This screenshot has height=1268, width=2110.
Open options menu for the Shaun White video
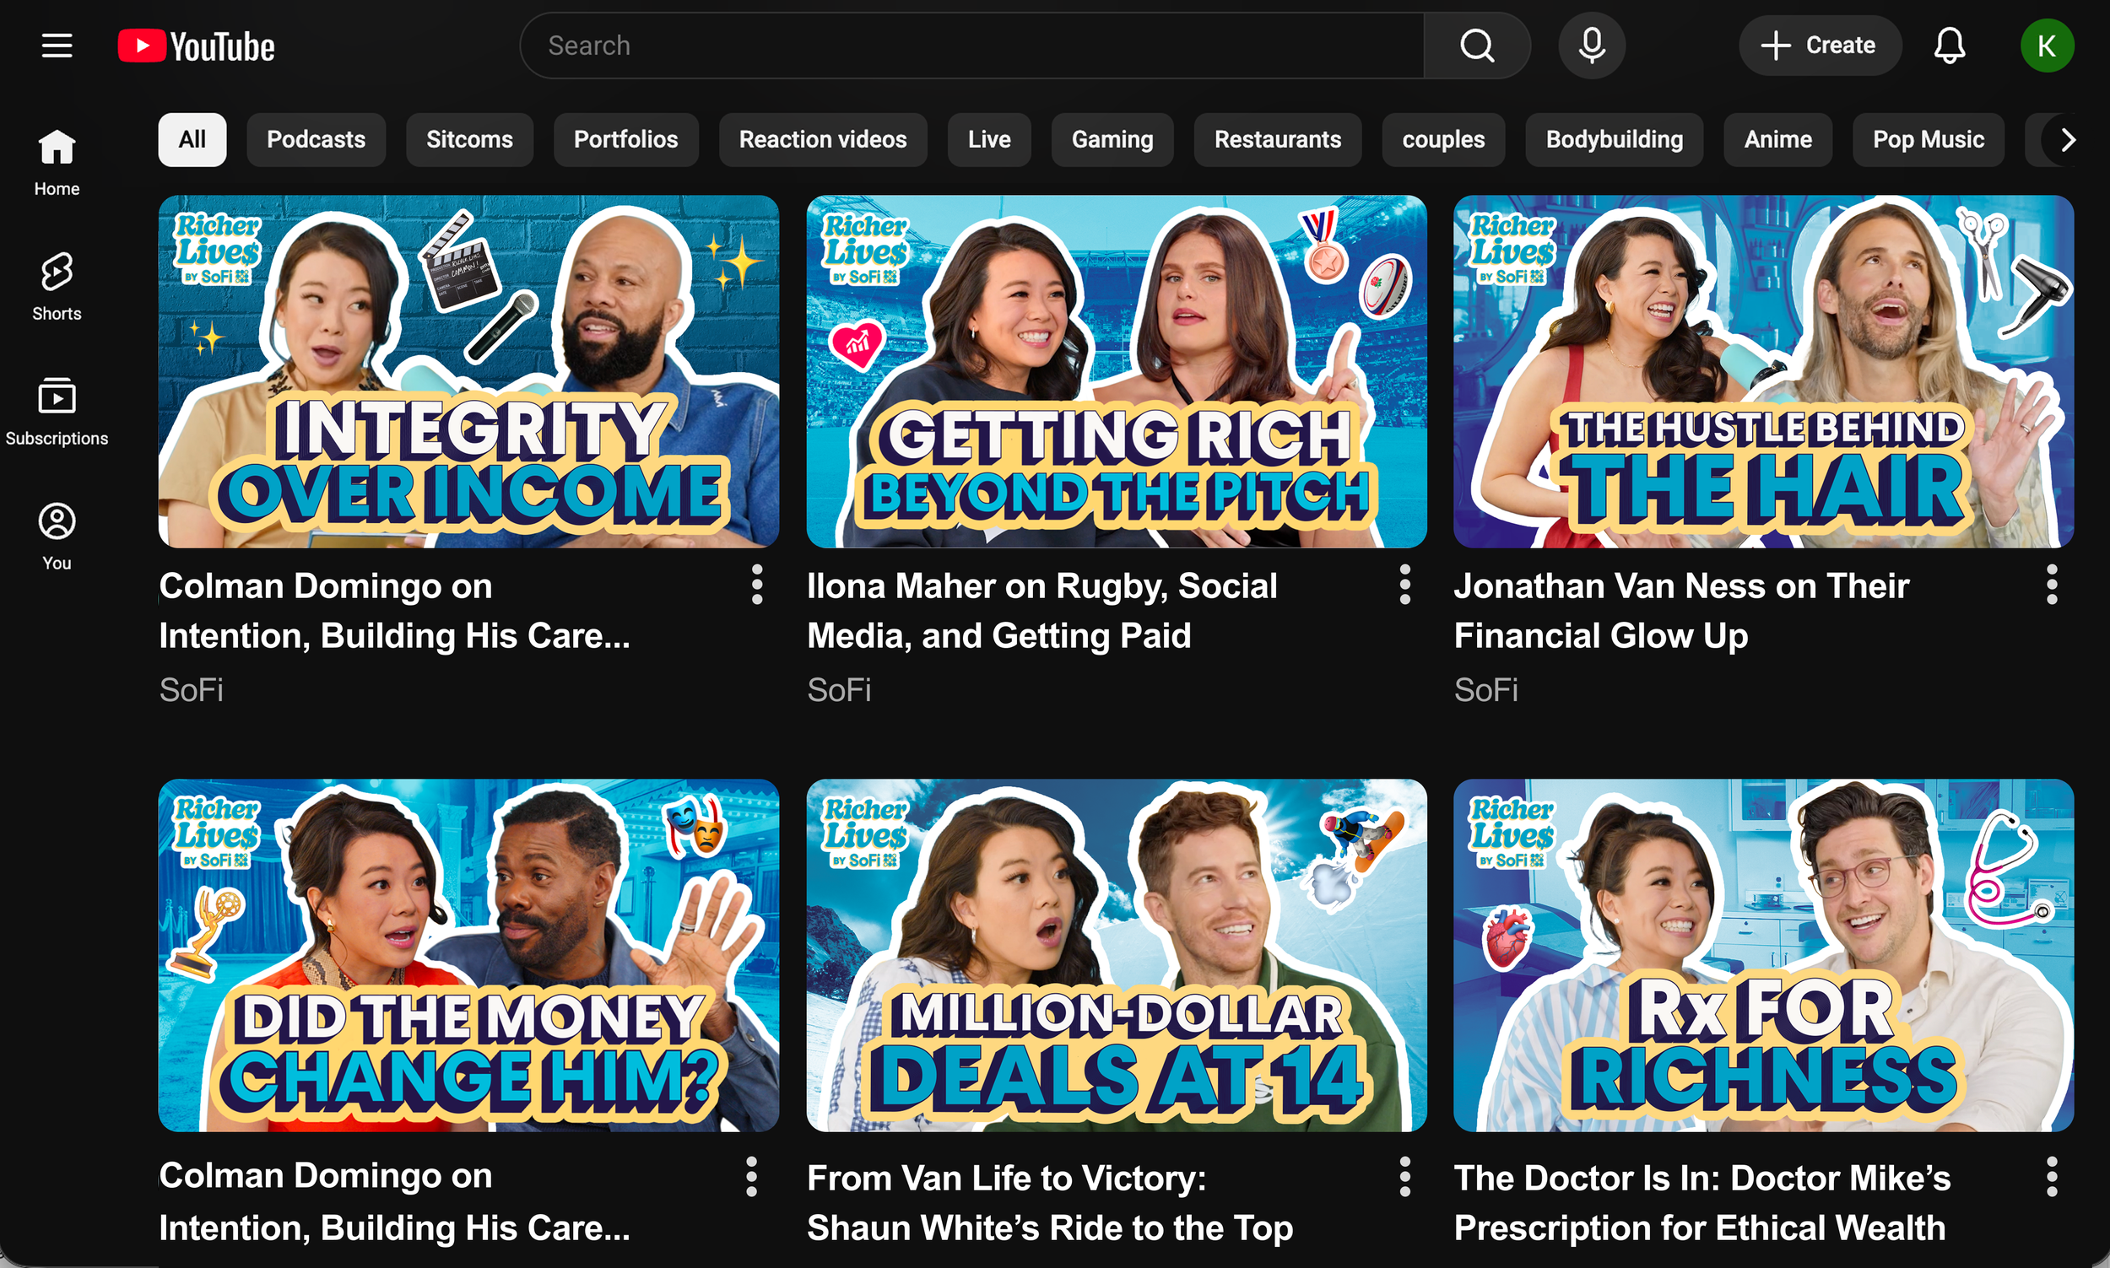coord(1405,1177)
